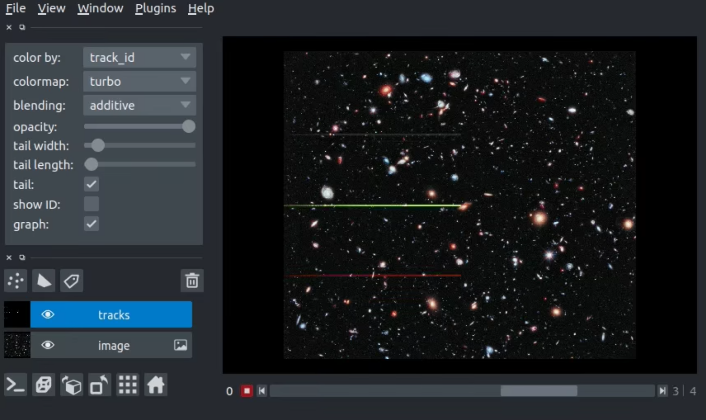Viewport: 706px width, 420px height.
Task: Transpose the displayed dimensions
Action: pos(100,385)
